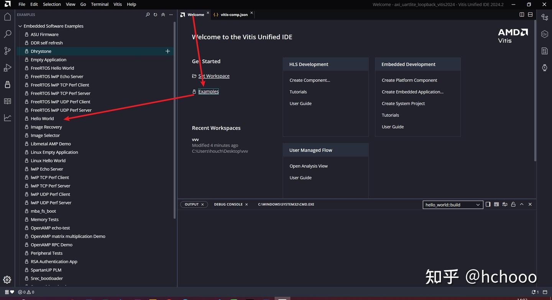Screen dimensions: 552x300
Task: Open the Selection menu
Action: coord(52,4)
